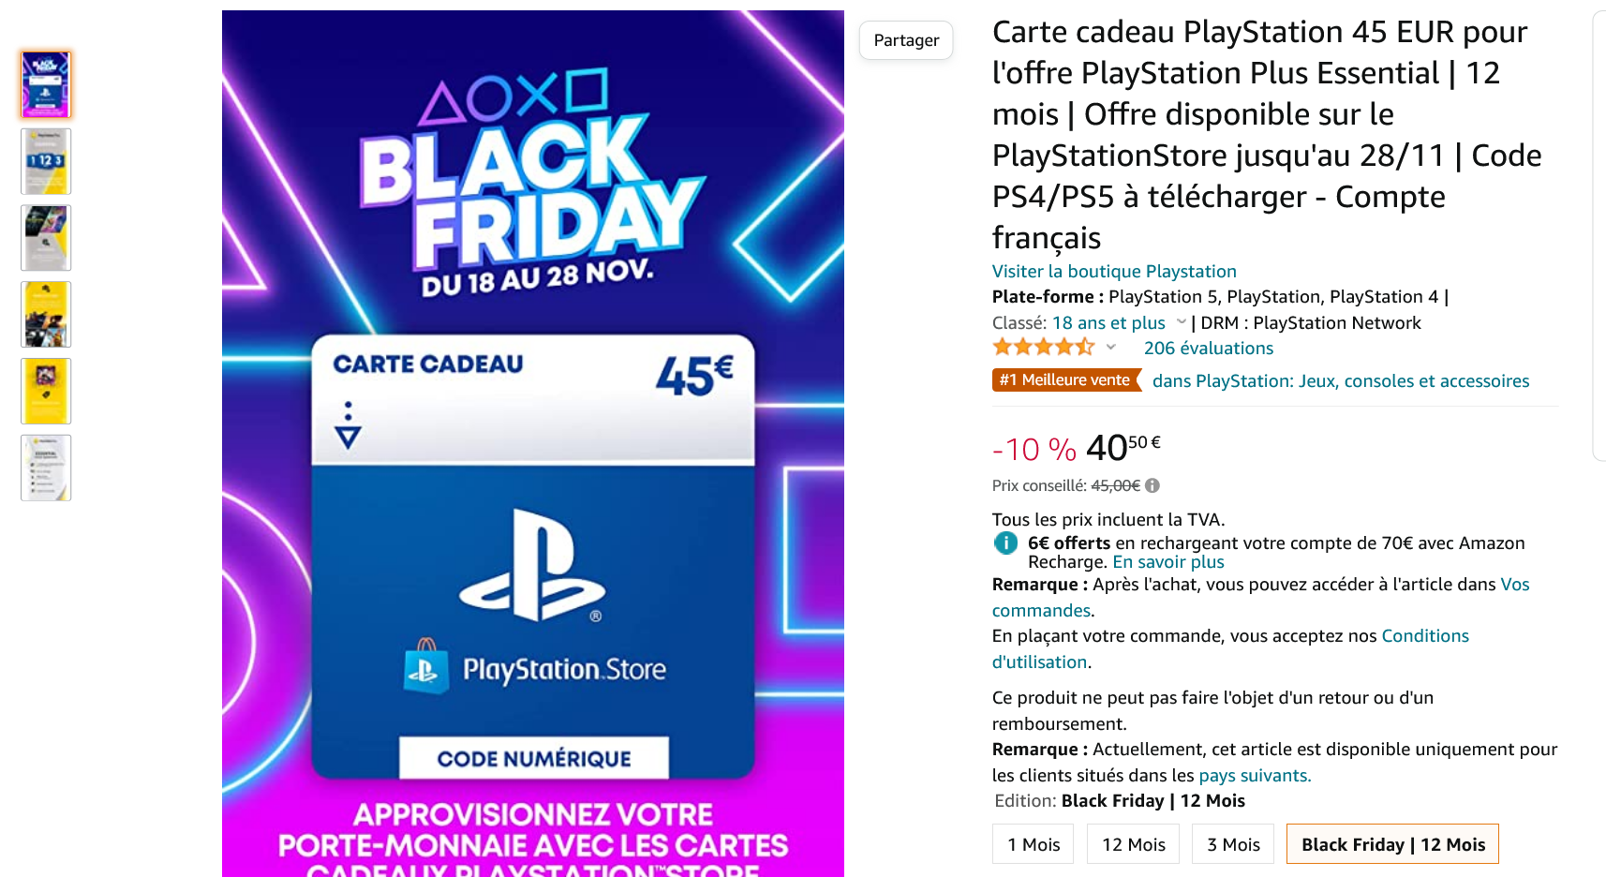The height and width of the screenshot is (877, 1606).
Task: Visit la boutique Playstation
Action: [x=1114, y=271]
